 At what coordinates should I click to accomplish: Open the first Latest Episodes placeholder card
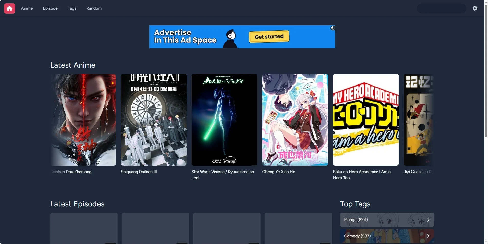point(84,228)
